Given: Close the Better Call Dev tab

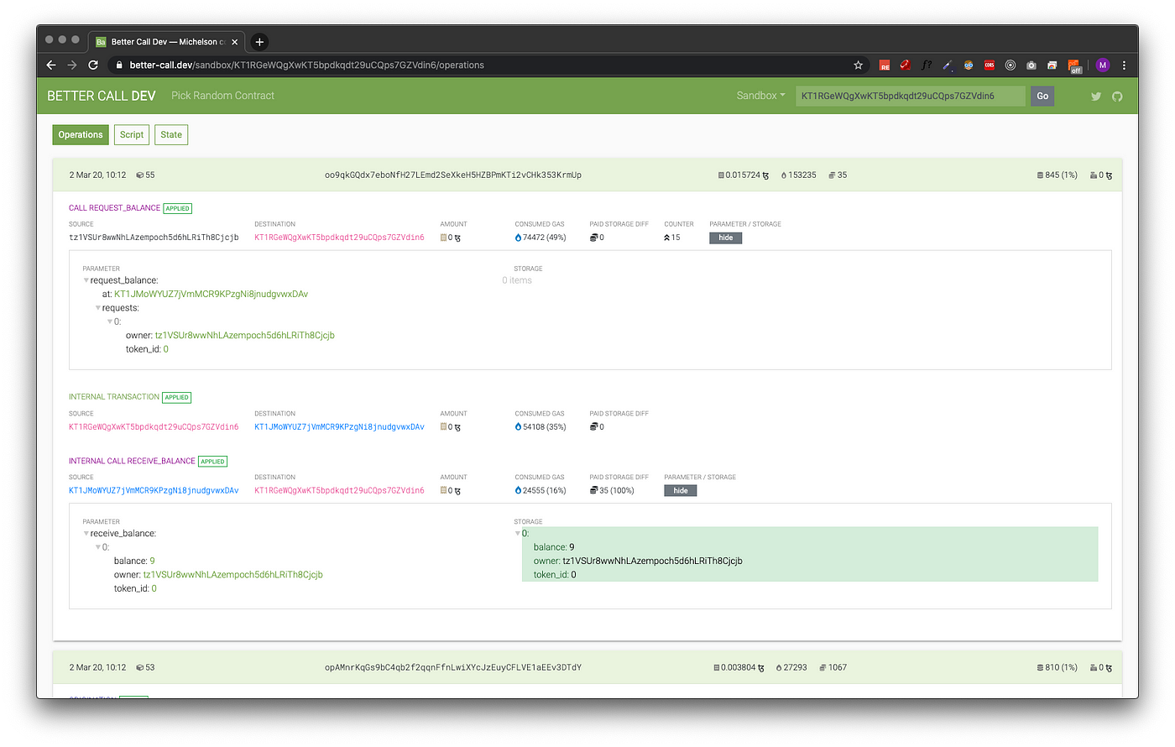Looking at the screenshot, I should (235, 42).
